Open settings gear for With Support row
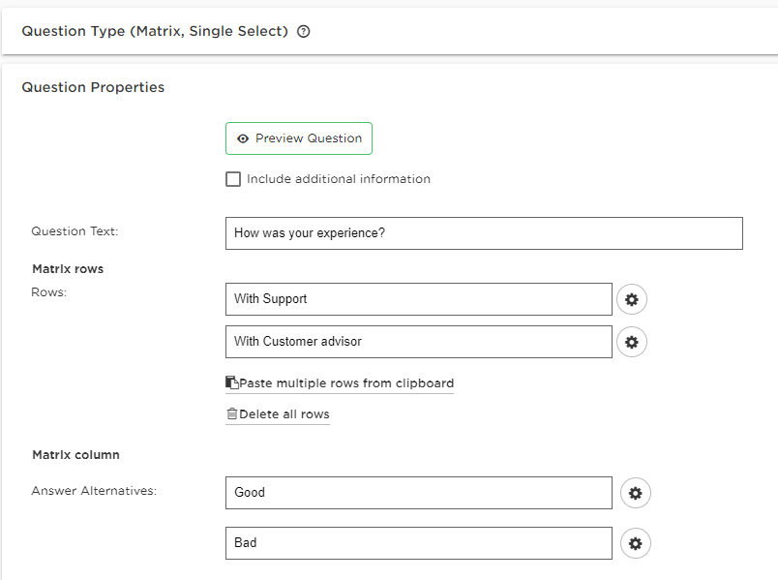Screen dimensions: 778x580 [x=632, y=299]
